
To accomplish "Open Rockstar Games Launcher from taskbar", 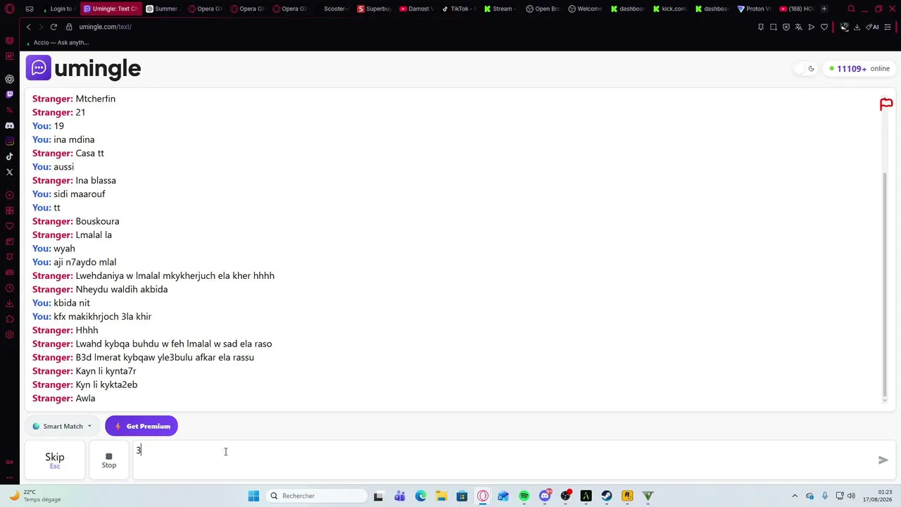I will [x=627, y=496].
